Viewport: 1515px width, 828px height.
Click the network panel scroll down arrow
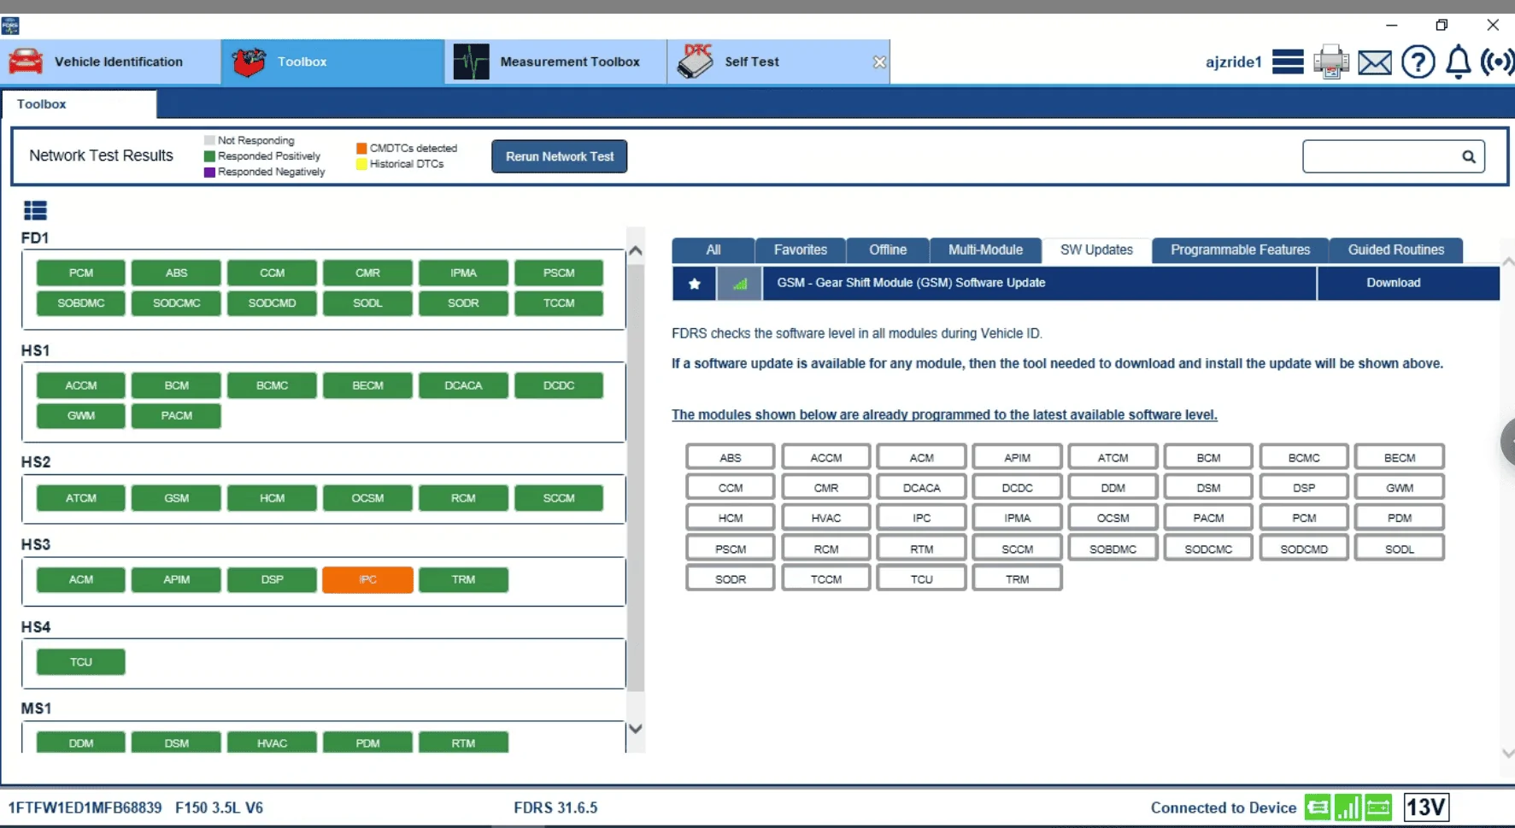635,729
